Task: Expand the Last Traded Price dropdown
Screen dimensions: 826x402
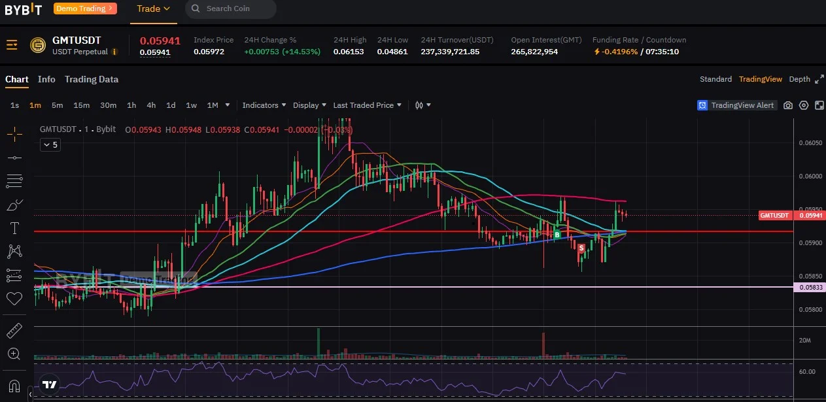Action: pyautogui.click(x=368, y=105)
